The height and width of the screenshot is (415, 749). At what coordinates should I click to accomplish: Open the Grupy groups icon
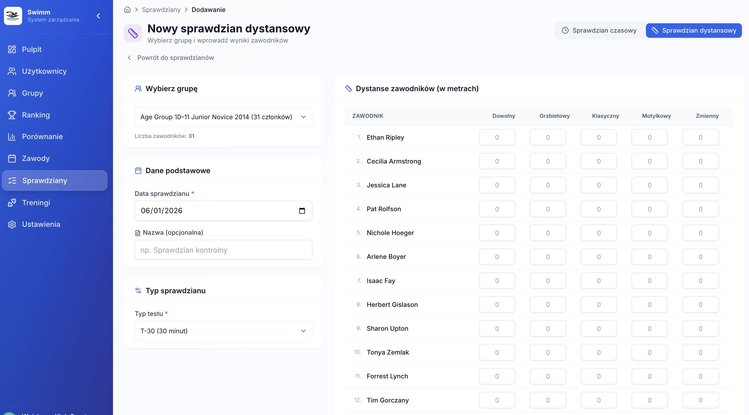pos(12,93)
